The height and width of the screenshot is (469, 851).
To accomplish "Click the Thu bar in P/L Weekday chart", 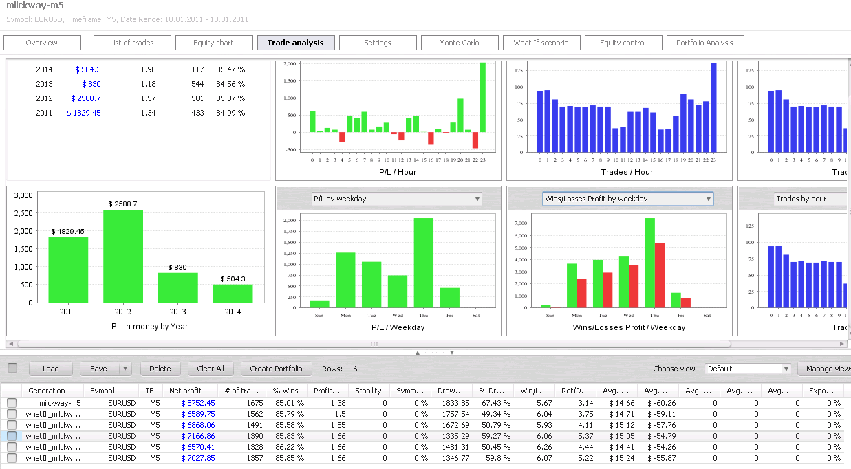I will (424, 263).
